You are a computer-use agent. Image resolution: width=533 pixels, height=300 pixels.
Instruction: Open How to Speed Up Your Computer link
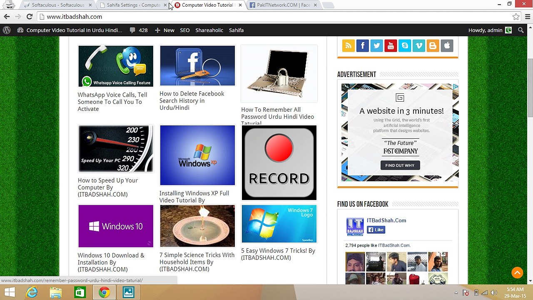108,187
